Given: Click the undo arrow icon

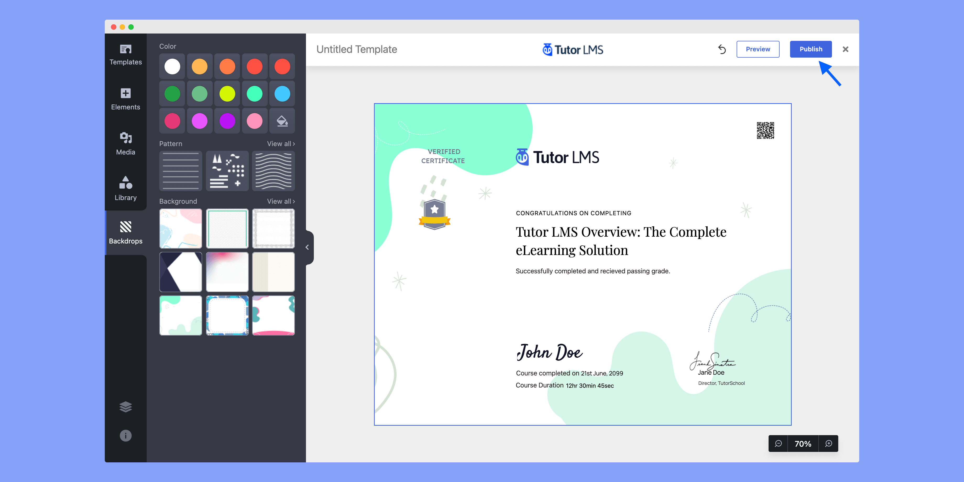Looking at the screenshot, I should (722, 49).
